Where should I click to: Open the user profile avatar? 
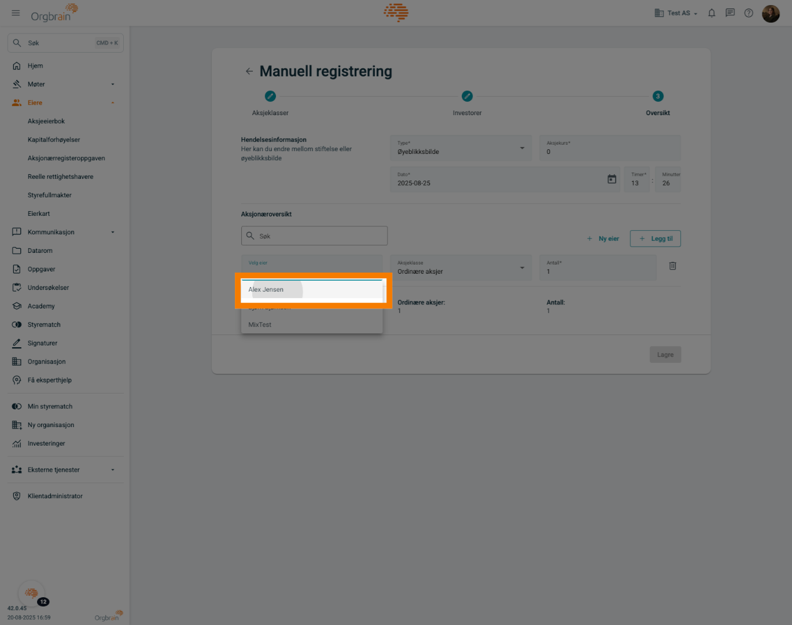(771, 13)
